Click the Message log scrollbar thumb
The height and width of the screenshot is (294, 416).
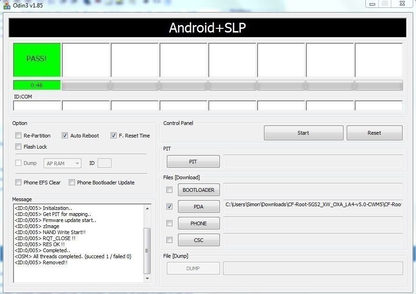tap(147, 251)
